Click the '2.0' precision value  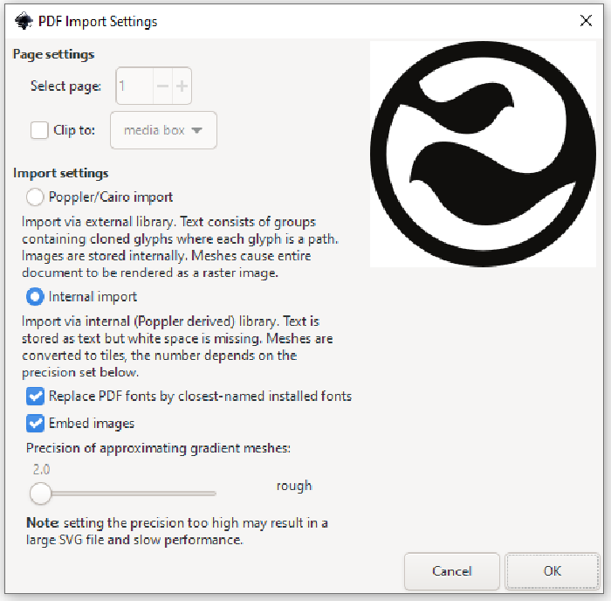pyautogui.click(x=41, y=470)
